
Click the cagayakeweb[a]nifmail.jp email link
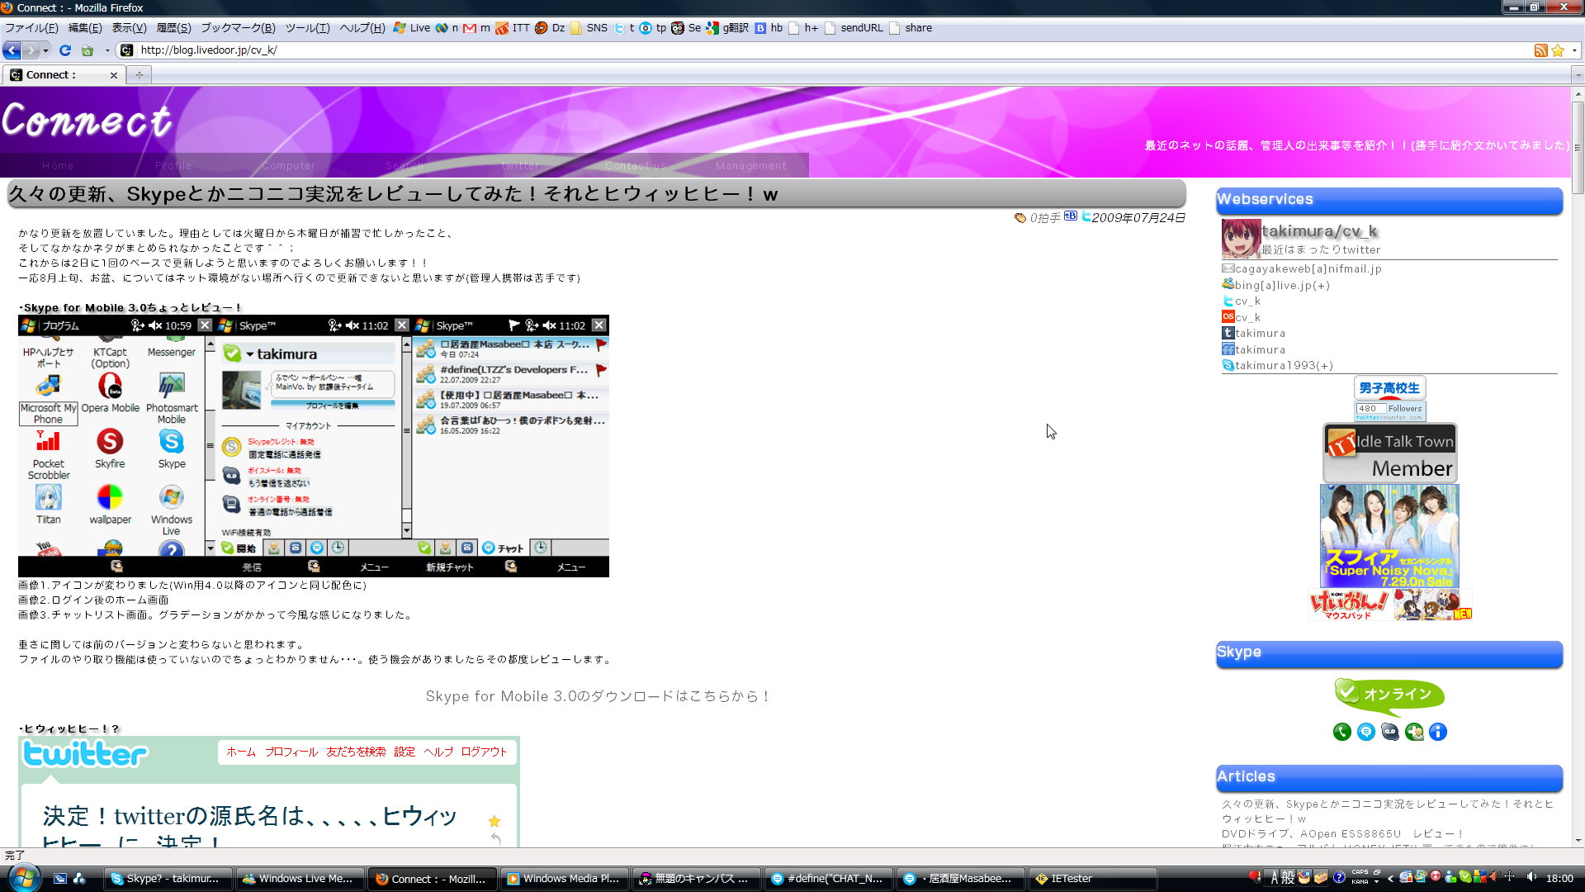point(1302,269)
